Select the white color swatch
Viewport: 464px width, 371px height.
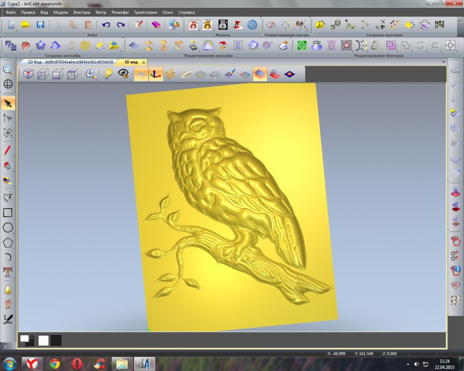click(x=43, y=340)
